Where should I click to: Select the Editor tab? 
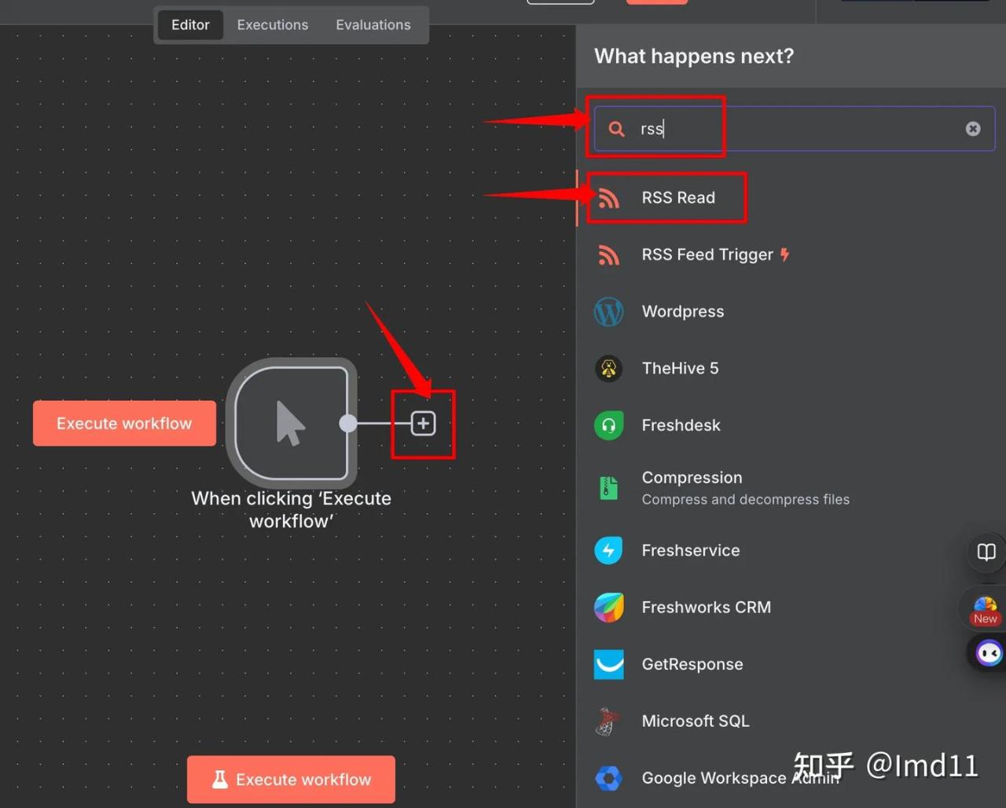pos(190,25)
